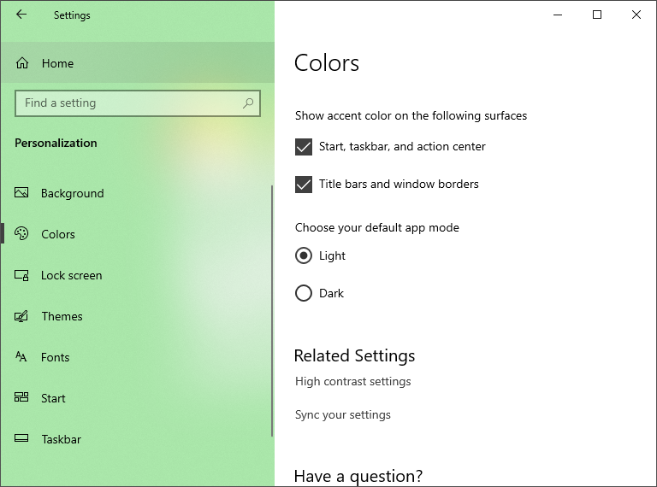657x487 pixels.
Task: Click the Lock screen icon
Action: point(22,275)
